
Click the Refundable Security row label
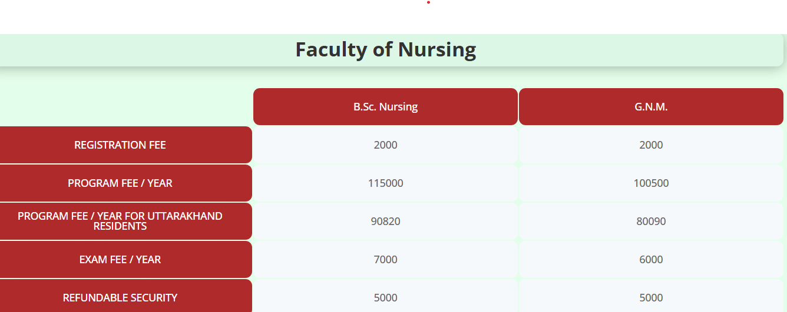click(x=120, y=297)
